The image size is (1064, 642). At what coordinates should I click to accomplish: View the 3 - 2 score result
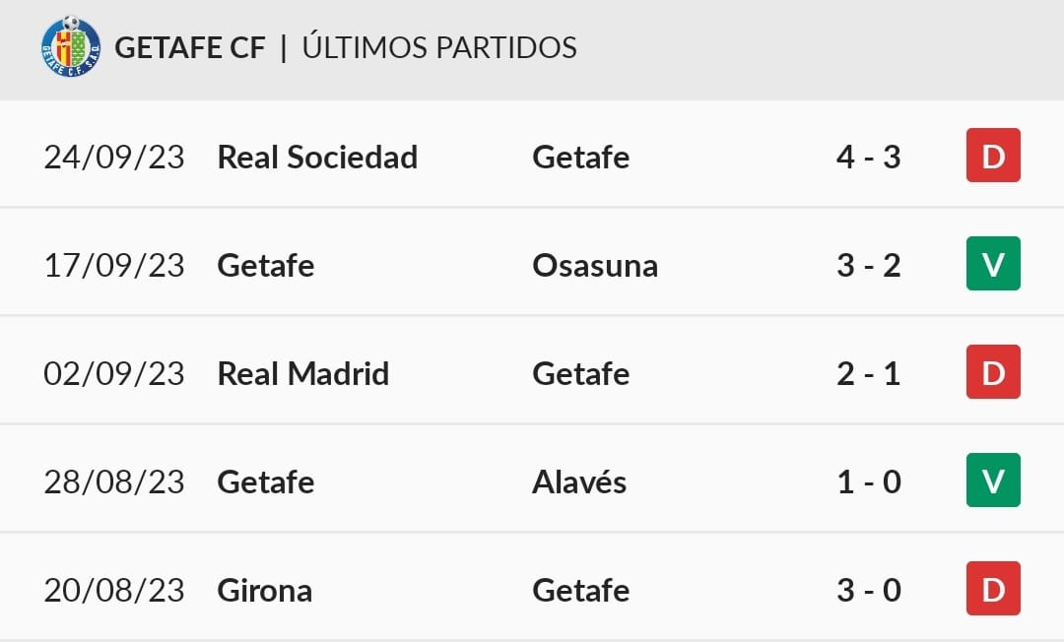tap(869, 265)
